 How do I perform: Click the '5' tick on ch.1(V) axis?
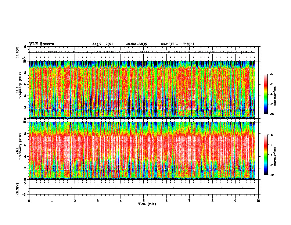[x=25, y=47]
